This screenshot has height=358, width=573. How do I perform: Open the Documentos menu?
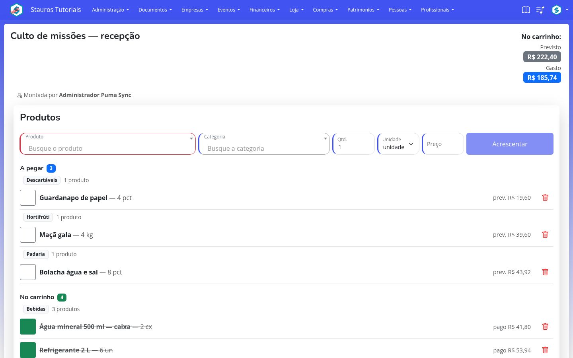pyautogui.click(x=155, y=10)
